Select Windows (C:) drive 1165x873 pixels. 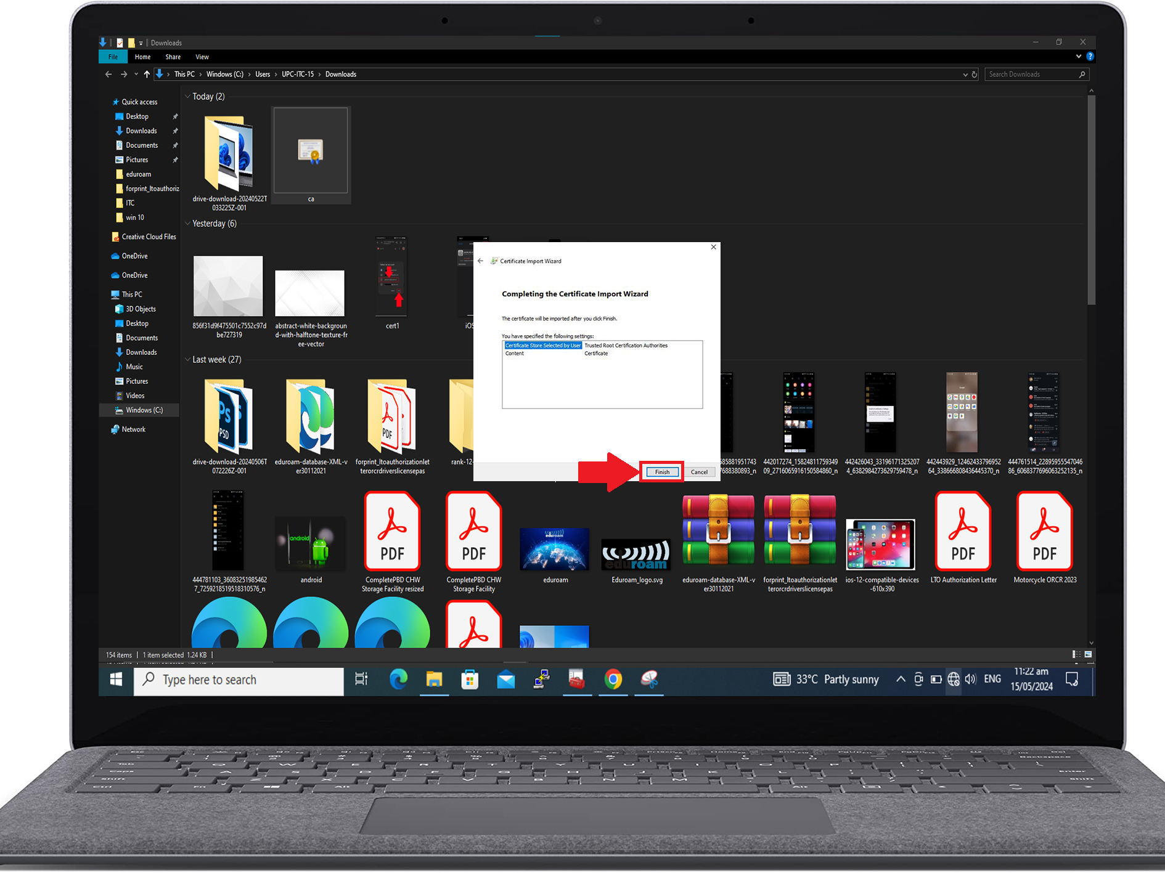pos(144,410)
